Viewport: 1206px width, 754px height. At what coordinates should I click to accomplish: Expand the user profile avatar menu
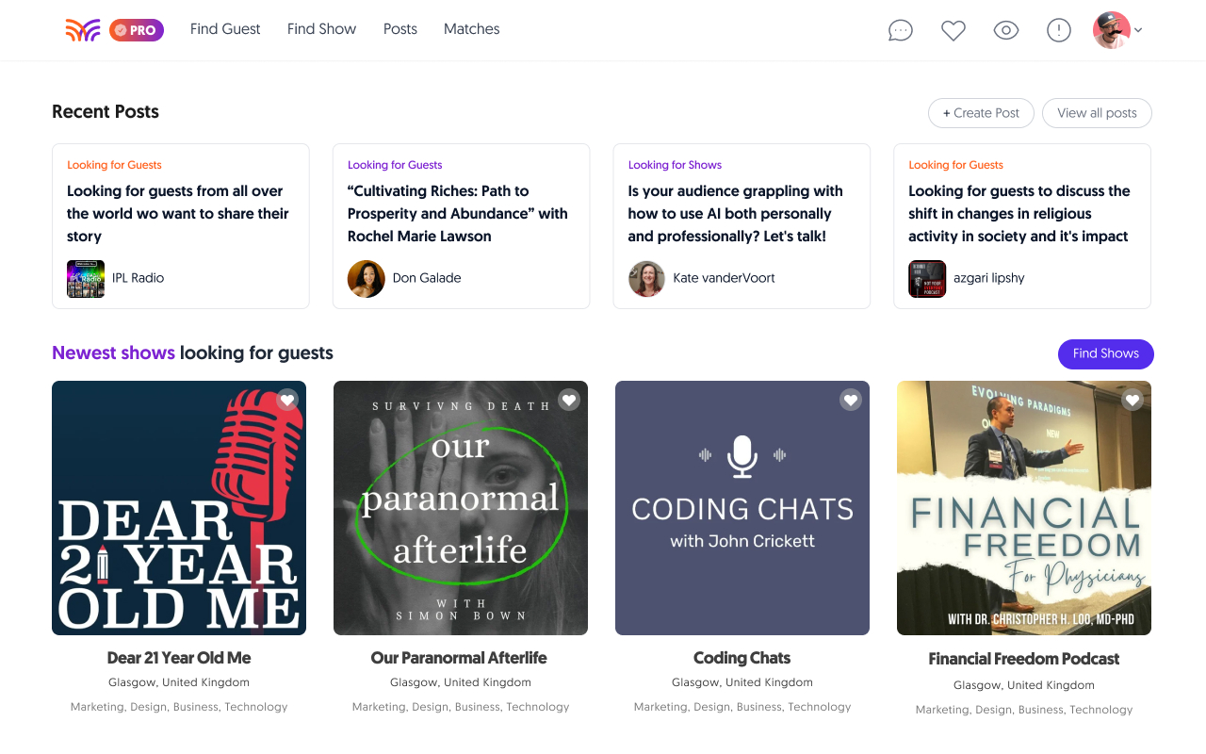click(1117, 30)
